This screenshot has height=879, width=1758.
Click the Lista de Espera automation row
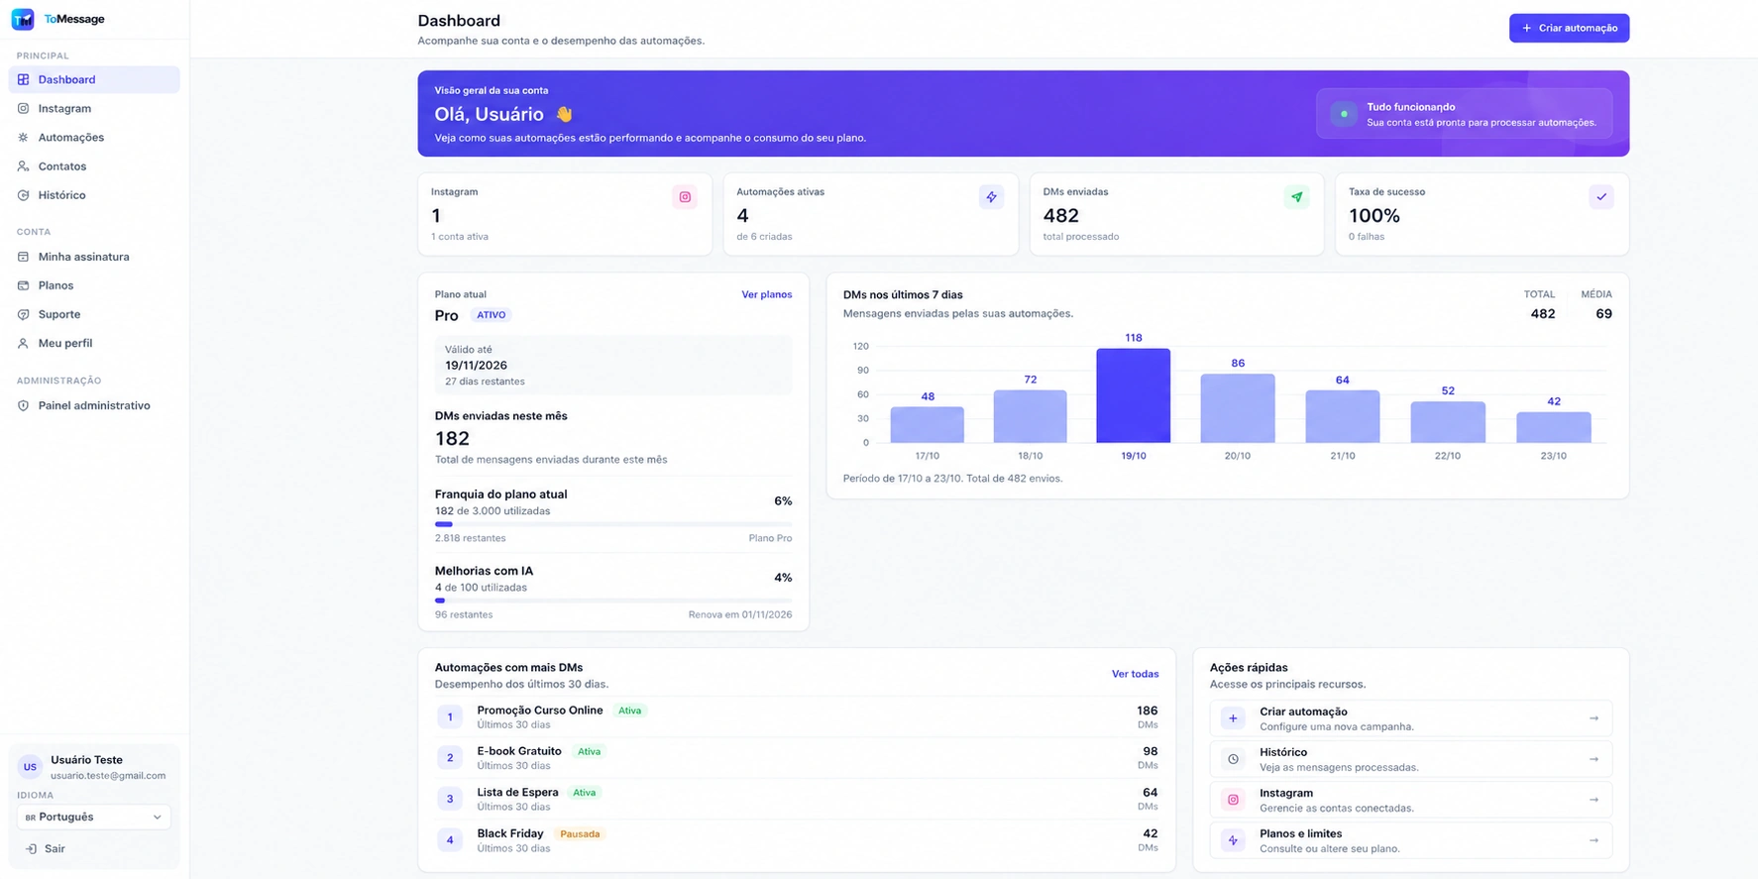pos(797,799)
